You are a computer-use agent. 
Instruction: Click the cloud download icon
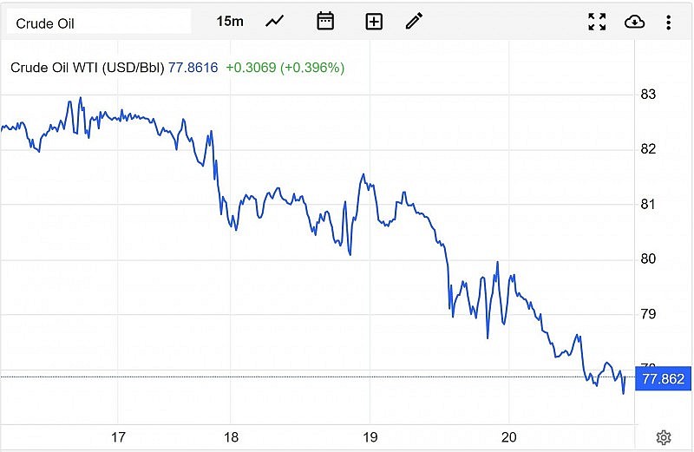pyautogui.click(x=635, y=22)
